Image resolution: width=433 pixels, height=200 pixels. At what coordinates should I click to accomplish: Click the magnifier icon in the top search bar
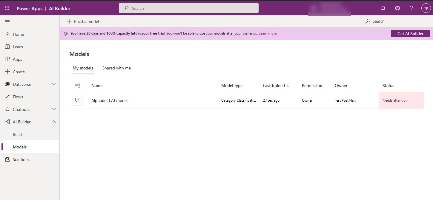(x=127, y=8)
